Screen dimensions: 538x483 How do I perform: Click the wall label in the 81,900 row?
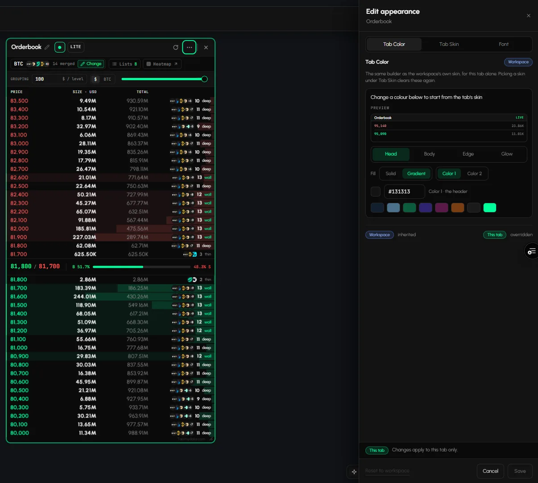(208, 237)
